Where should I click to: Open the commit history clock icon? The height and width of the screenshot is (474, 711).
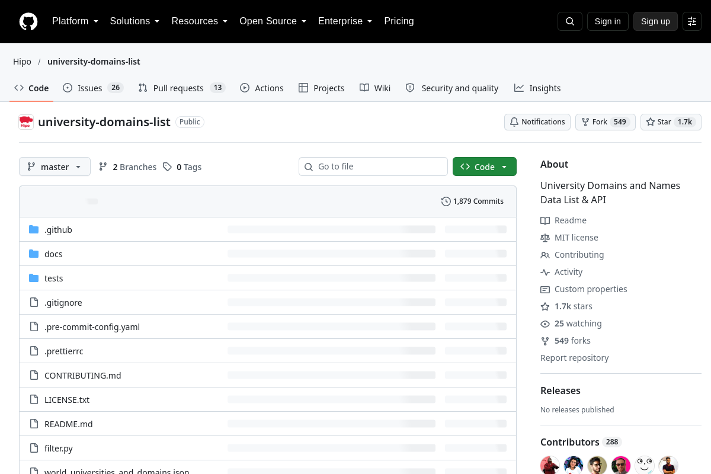[x=446, y=201]
